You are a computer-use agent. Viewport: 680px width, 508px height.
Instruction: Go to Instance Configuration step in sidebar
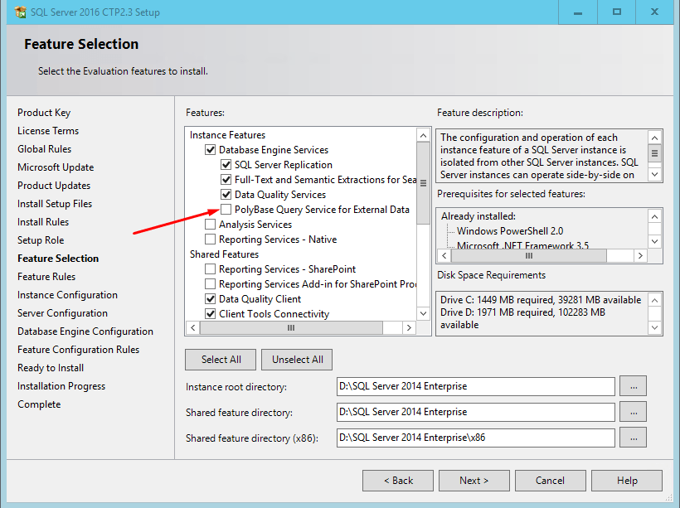click(x=67, y=295)
